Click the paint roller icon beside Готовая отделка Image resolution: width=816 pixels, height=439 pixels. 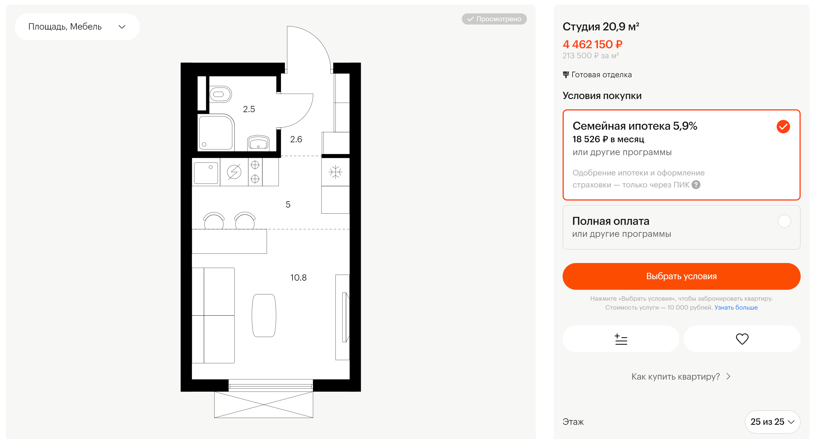pos(566,75)
